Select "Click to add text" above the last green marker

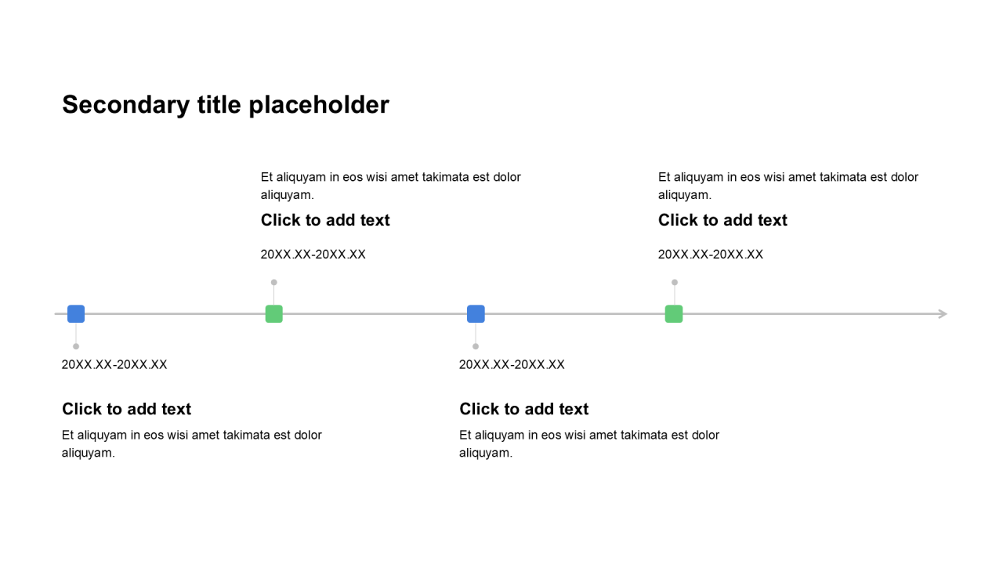coord(722,220)
